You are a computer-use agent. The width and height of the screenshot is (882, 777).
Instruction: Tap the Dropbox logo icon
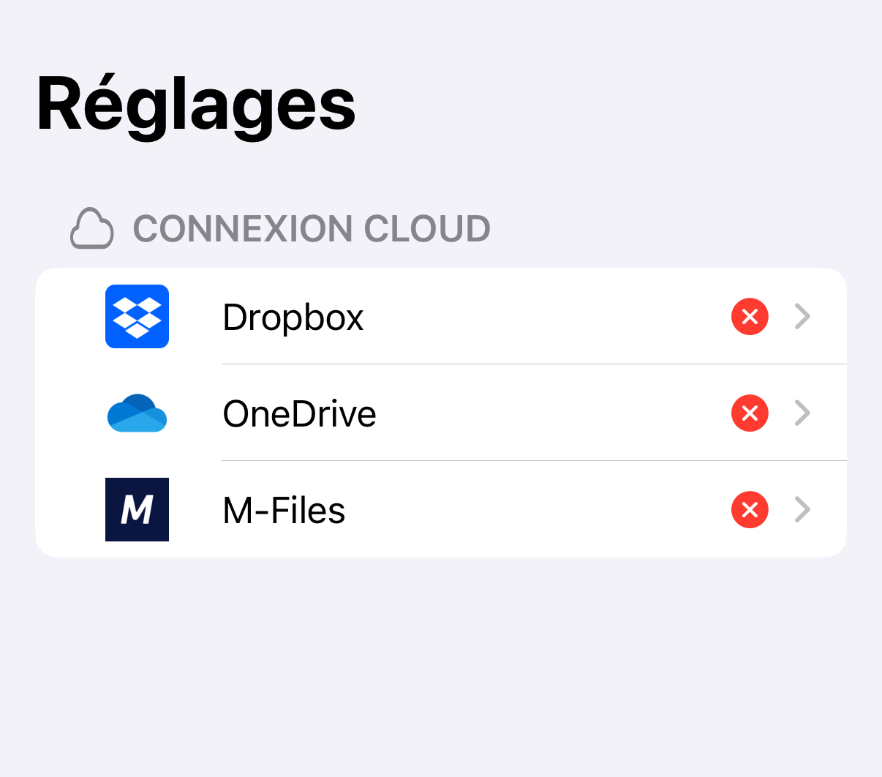pos(137,316)
